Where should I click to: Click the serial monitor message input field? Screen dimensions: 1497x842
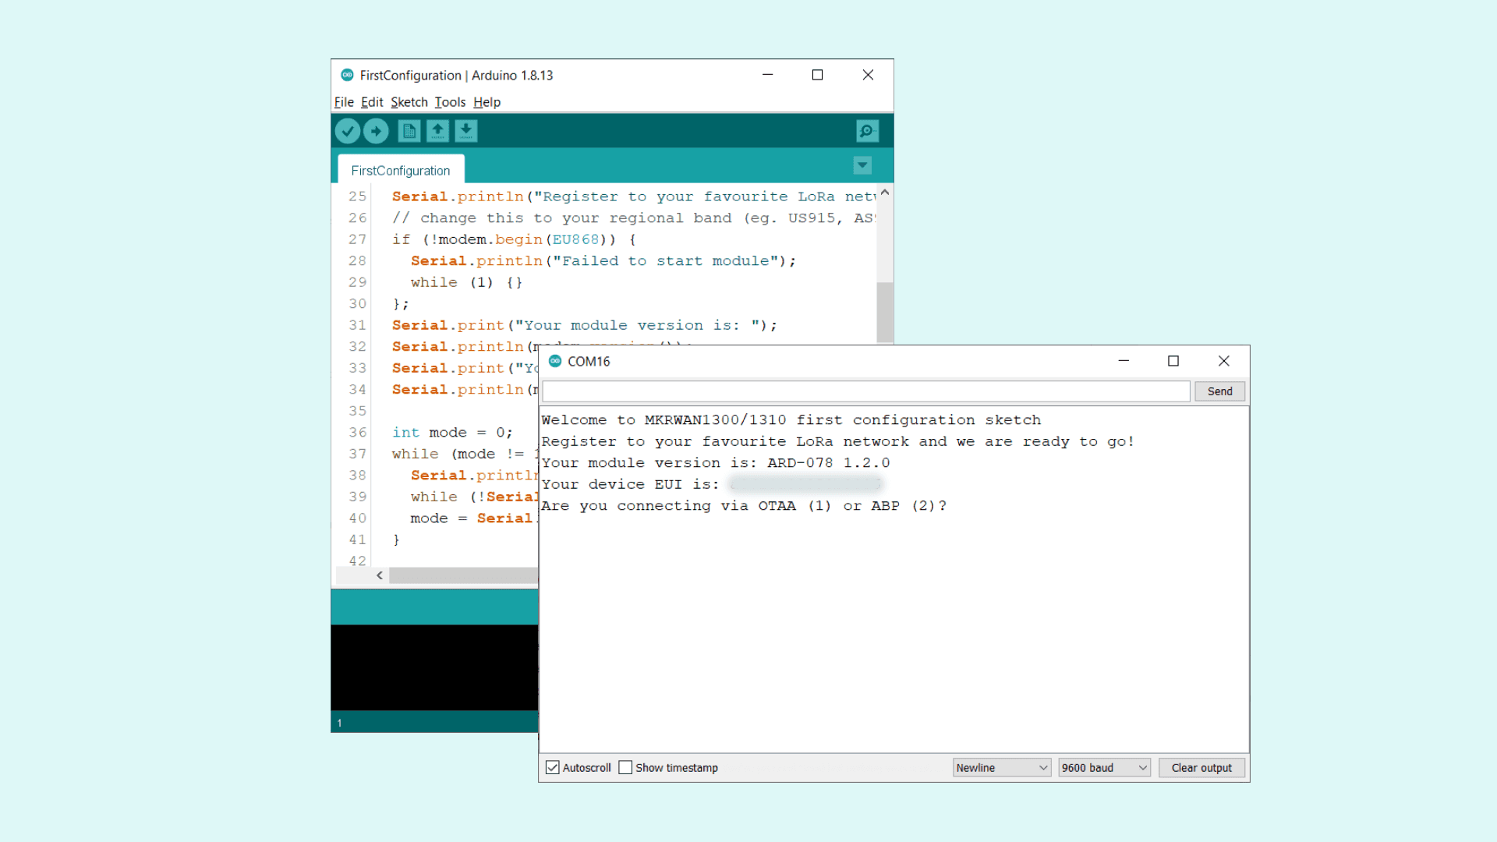click(865, 391)
